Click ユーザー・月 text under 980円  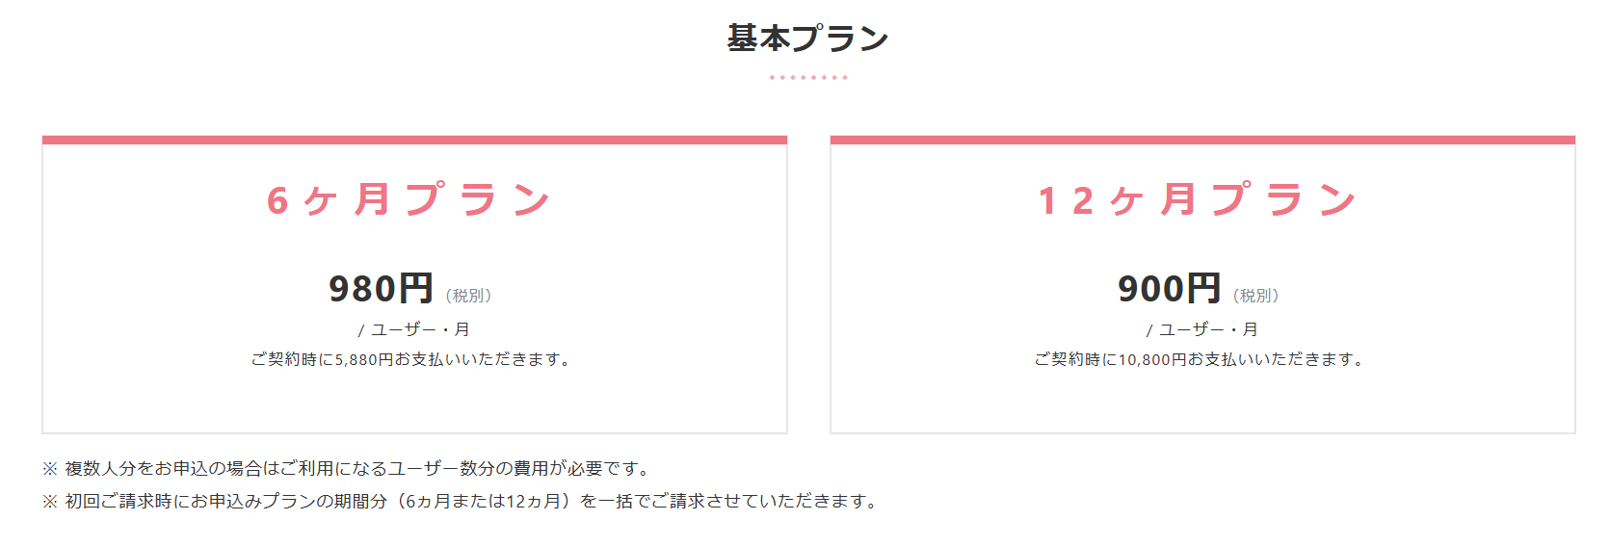tap(420, 329)
